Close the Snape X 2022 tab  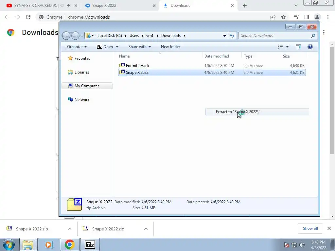coord(154,6)
